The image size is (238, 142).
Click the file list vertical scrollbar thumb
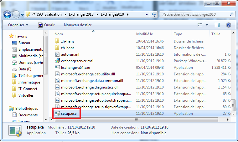(x=233, y=105)
